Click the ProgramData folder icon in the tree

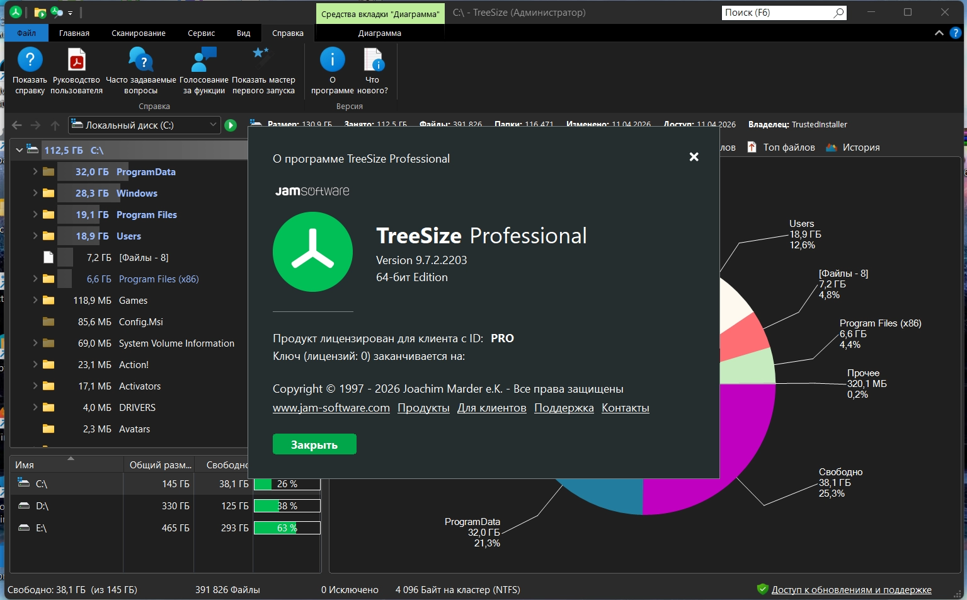[x=49, y=171]
